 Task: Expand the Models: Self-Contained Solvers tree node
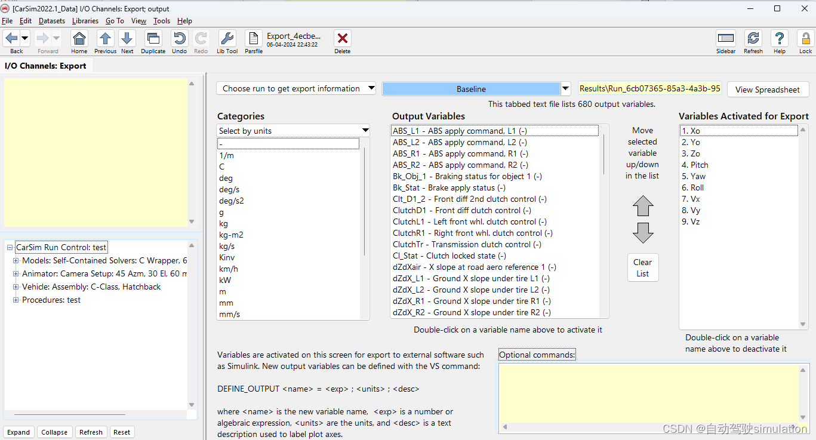tap(16, 260)
